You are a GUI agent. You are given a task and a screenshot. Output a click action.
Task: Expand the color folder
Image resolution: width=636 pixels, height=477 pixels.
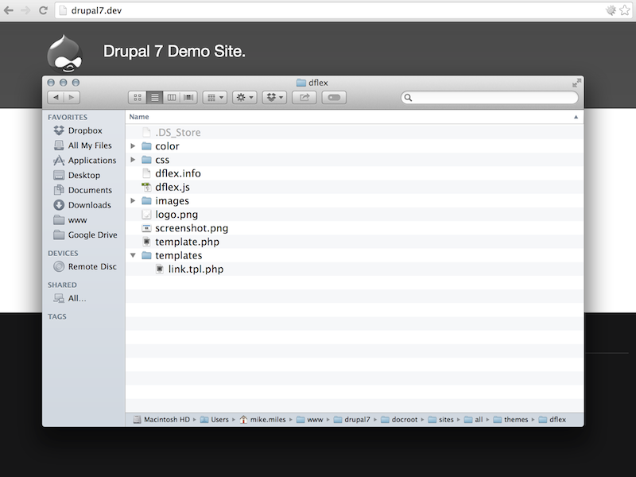134,145
